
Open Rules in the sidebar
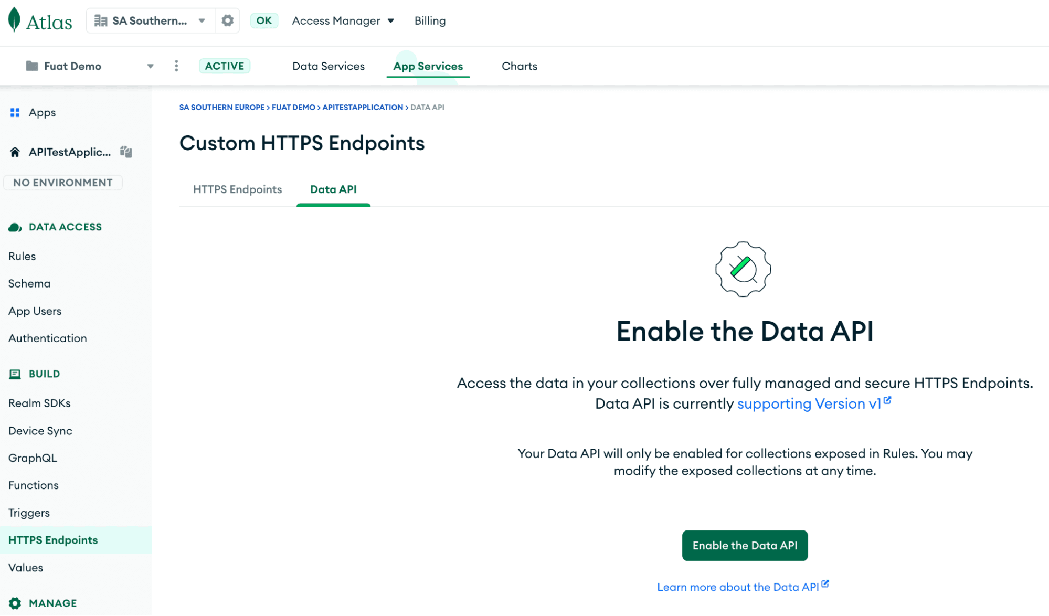tap(22, 256)
